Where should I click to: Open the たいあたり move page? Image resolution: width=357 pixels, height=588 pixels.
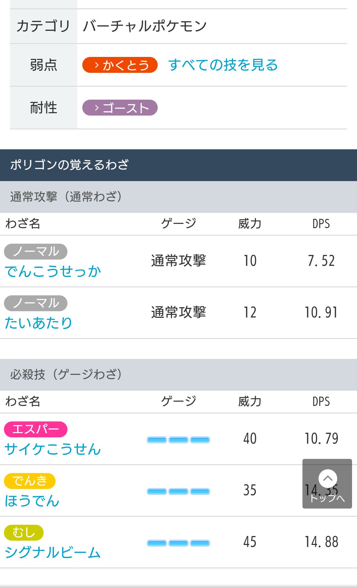(x=38, y=323)
